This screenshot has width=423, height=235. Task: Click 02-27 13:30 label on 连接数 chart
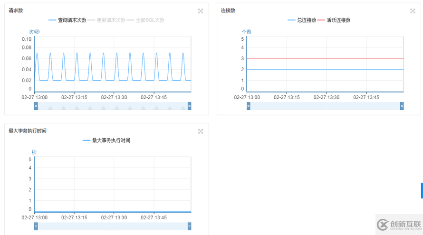click(x=327, y=97)
